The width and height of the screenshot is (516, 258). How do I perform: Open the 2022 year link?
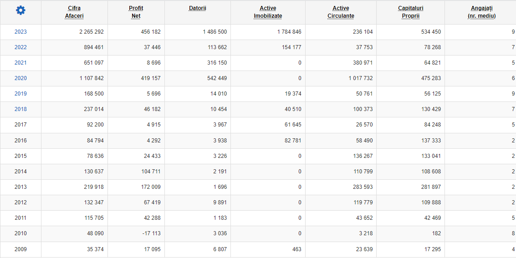click(20, 47)
